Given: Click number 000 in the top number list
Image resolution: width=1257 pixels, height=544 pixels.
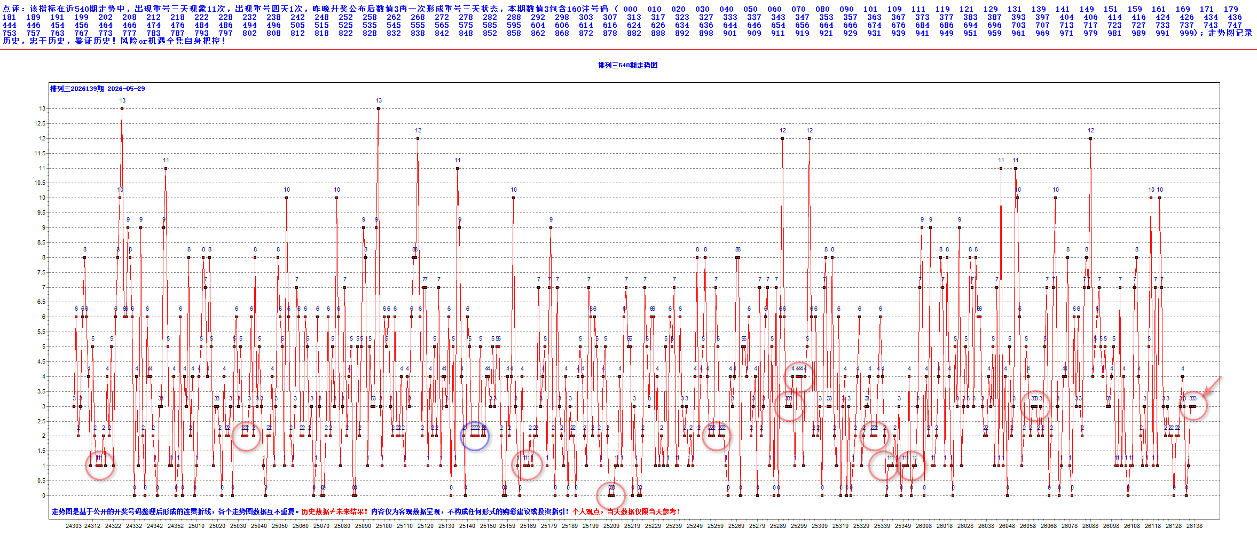Looking at the screenshot, I should click(630, 9).
